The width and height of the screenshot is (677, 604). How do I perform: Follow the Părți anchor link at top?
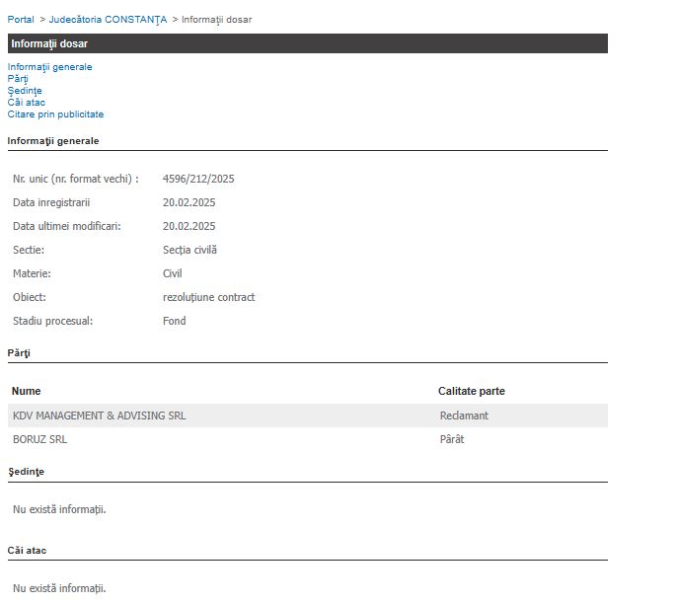tap(18, 79)
